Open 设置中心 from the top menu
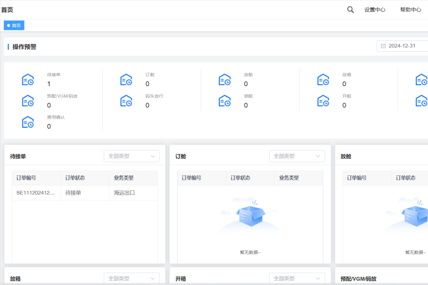 pyautogui.click(x=374, y=10)
